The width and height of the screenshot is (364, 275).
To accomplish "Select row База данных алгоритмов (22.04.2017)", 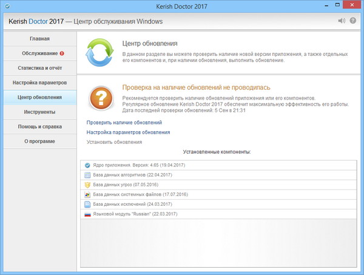I will 218,175.
